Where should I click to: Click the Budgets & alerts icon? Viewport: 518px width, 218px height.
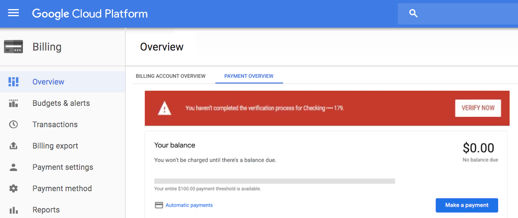(x=13, y=103)
